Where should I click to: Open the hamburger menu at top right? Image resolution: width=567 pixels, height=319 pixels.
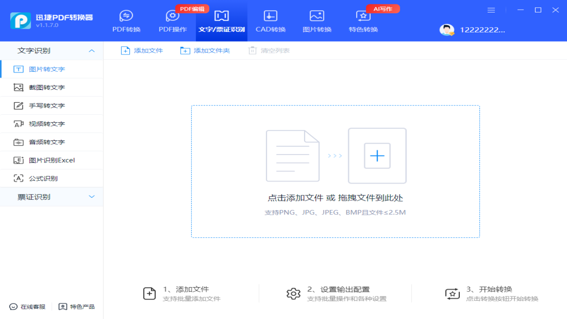tap(491, 10)
